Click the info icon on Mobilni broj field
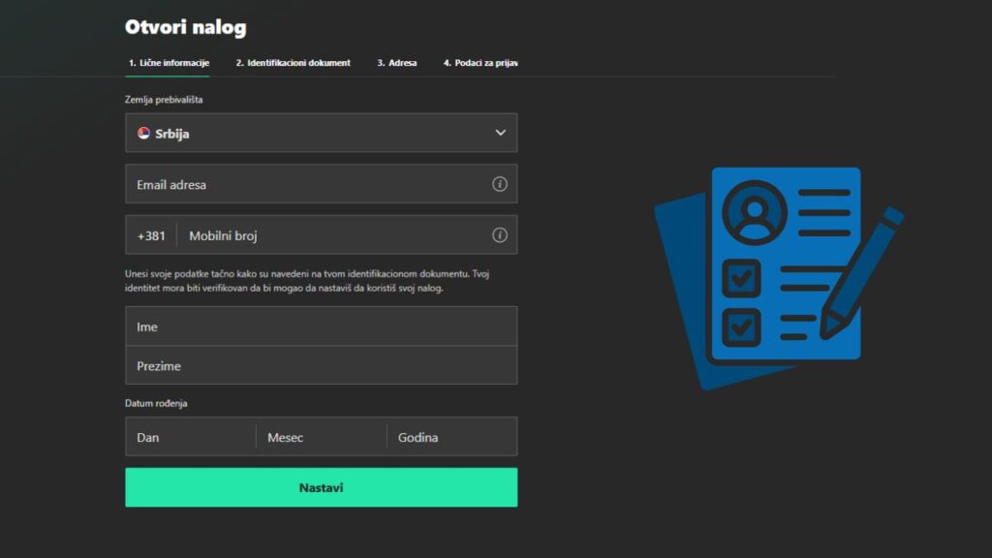992x558 pixels. click(500, 234)
